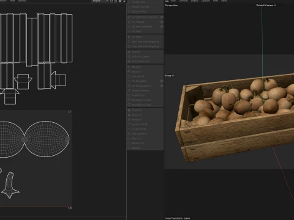Open the Remap... command
This screenshot has width=294, height=220.
pyautogui.click(x=136, y=148)
